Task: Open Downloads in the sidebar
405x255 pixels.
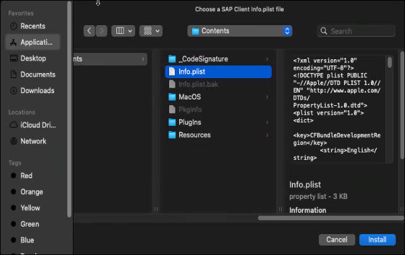Action: pyautogui.click(x=33, y=91)
